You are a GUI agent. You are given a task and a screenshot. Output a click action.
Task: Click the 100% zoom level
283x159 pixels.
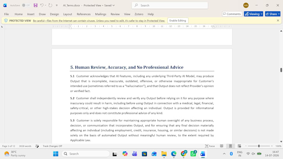pos(278,146)
